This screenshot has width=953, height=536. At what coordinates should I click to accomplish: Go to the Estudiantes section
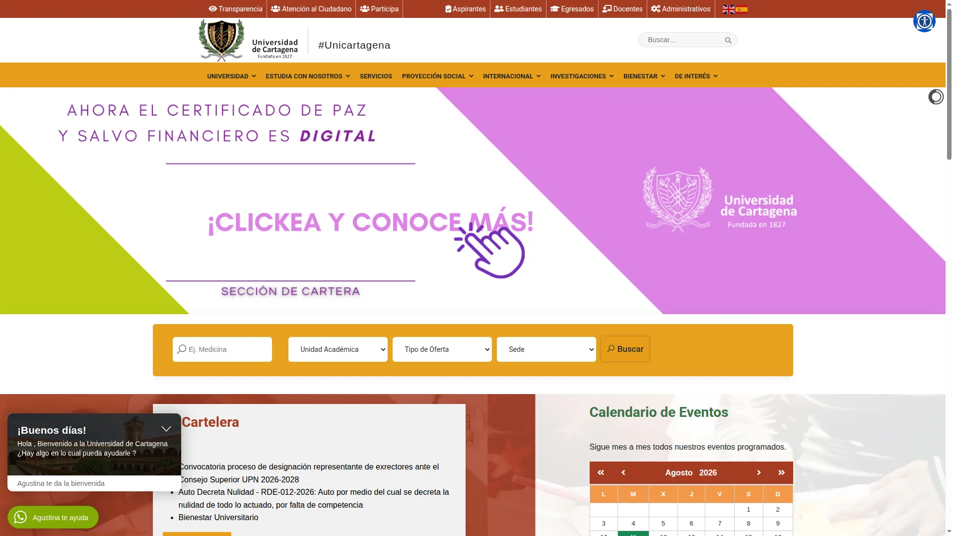pos(518,9)
